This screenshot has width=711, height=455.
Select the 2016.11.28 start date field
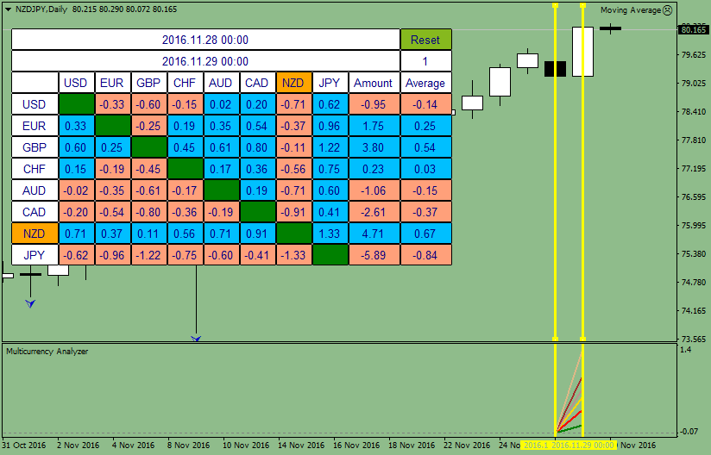pyautogui.click(x=205, y=40)
